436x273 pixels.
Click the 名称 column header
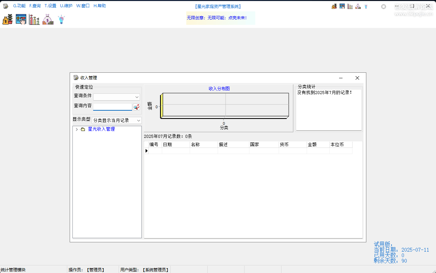(x=204, y=144)
